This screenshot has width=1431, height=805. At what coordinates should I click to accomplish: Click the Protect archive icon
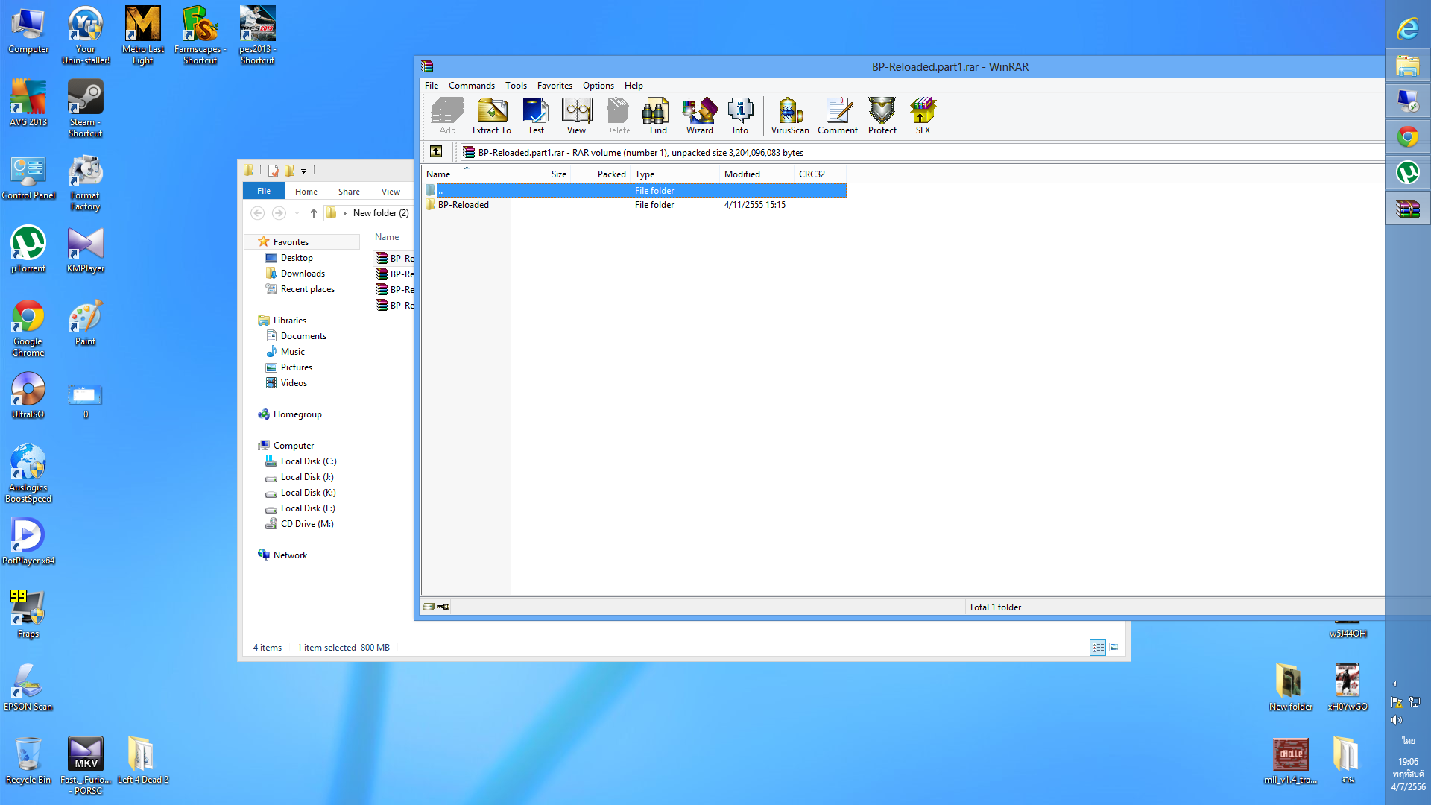coord(882,116)
